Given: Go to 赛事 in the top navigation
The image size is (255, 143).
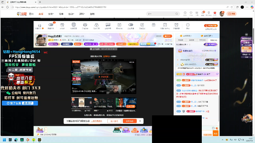Looking at the screenshot, I should tap(61, 14).
